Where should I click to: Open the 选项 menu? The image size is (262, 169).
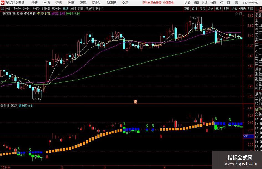point(213,3)
